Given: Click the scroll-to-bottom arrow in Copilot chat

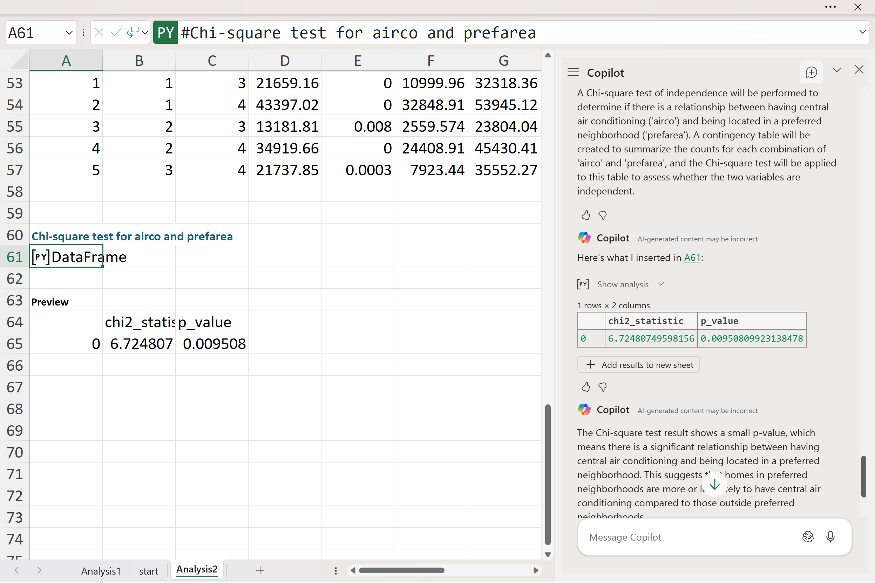Looking at the screenshot, I should (714, 485).
